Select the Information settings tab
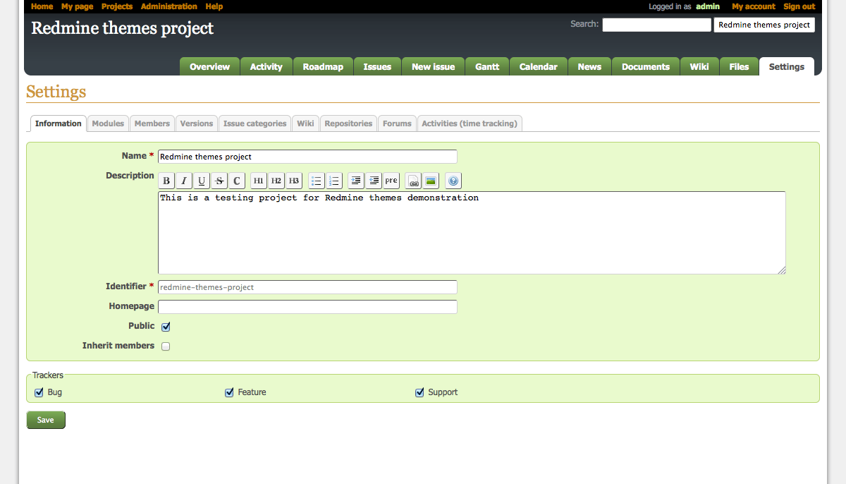 pyautogui.click(x=59, y=123)
